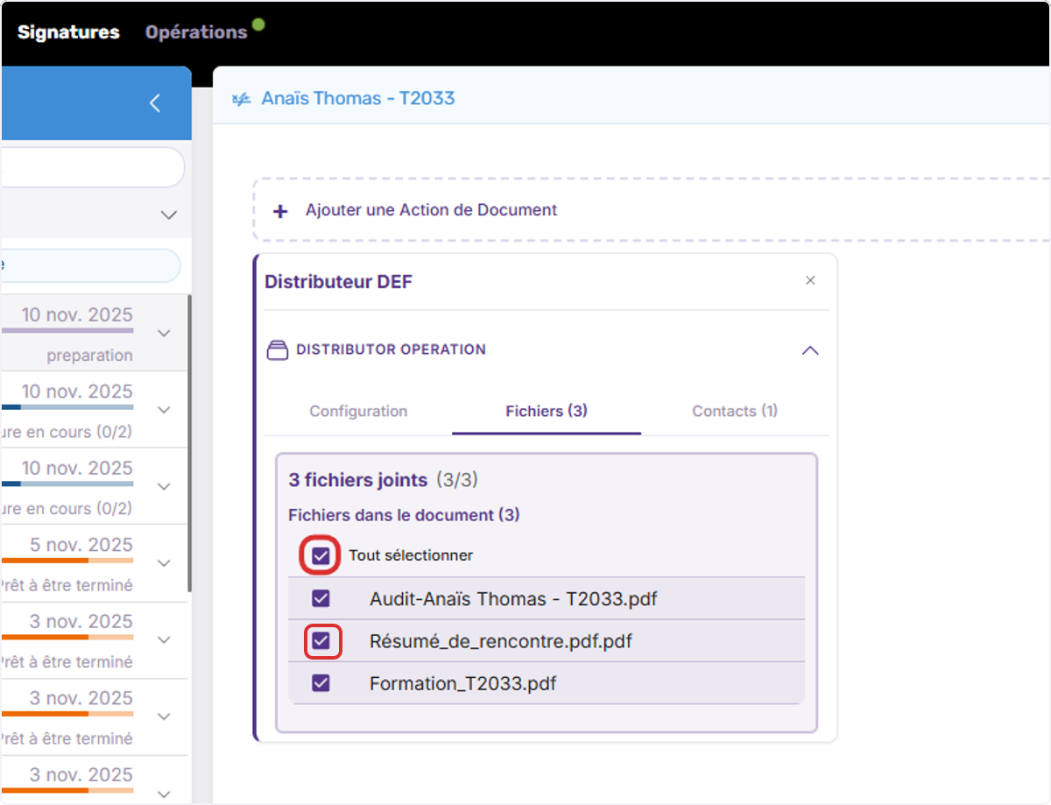
Task: Uncheck the Résumé_de_rencontre.pdf.pdf checkbox
Action: 321,641
